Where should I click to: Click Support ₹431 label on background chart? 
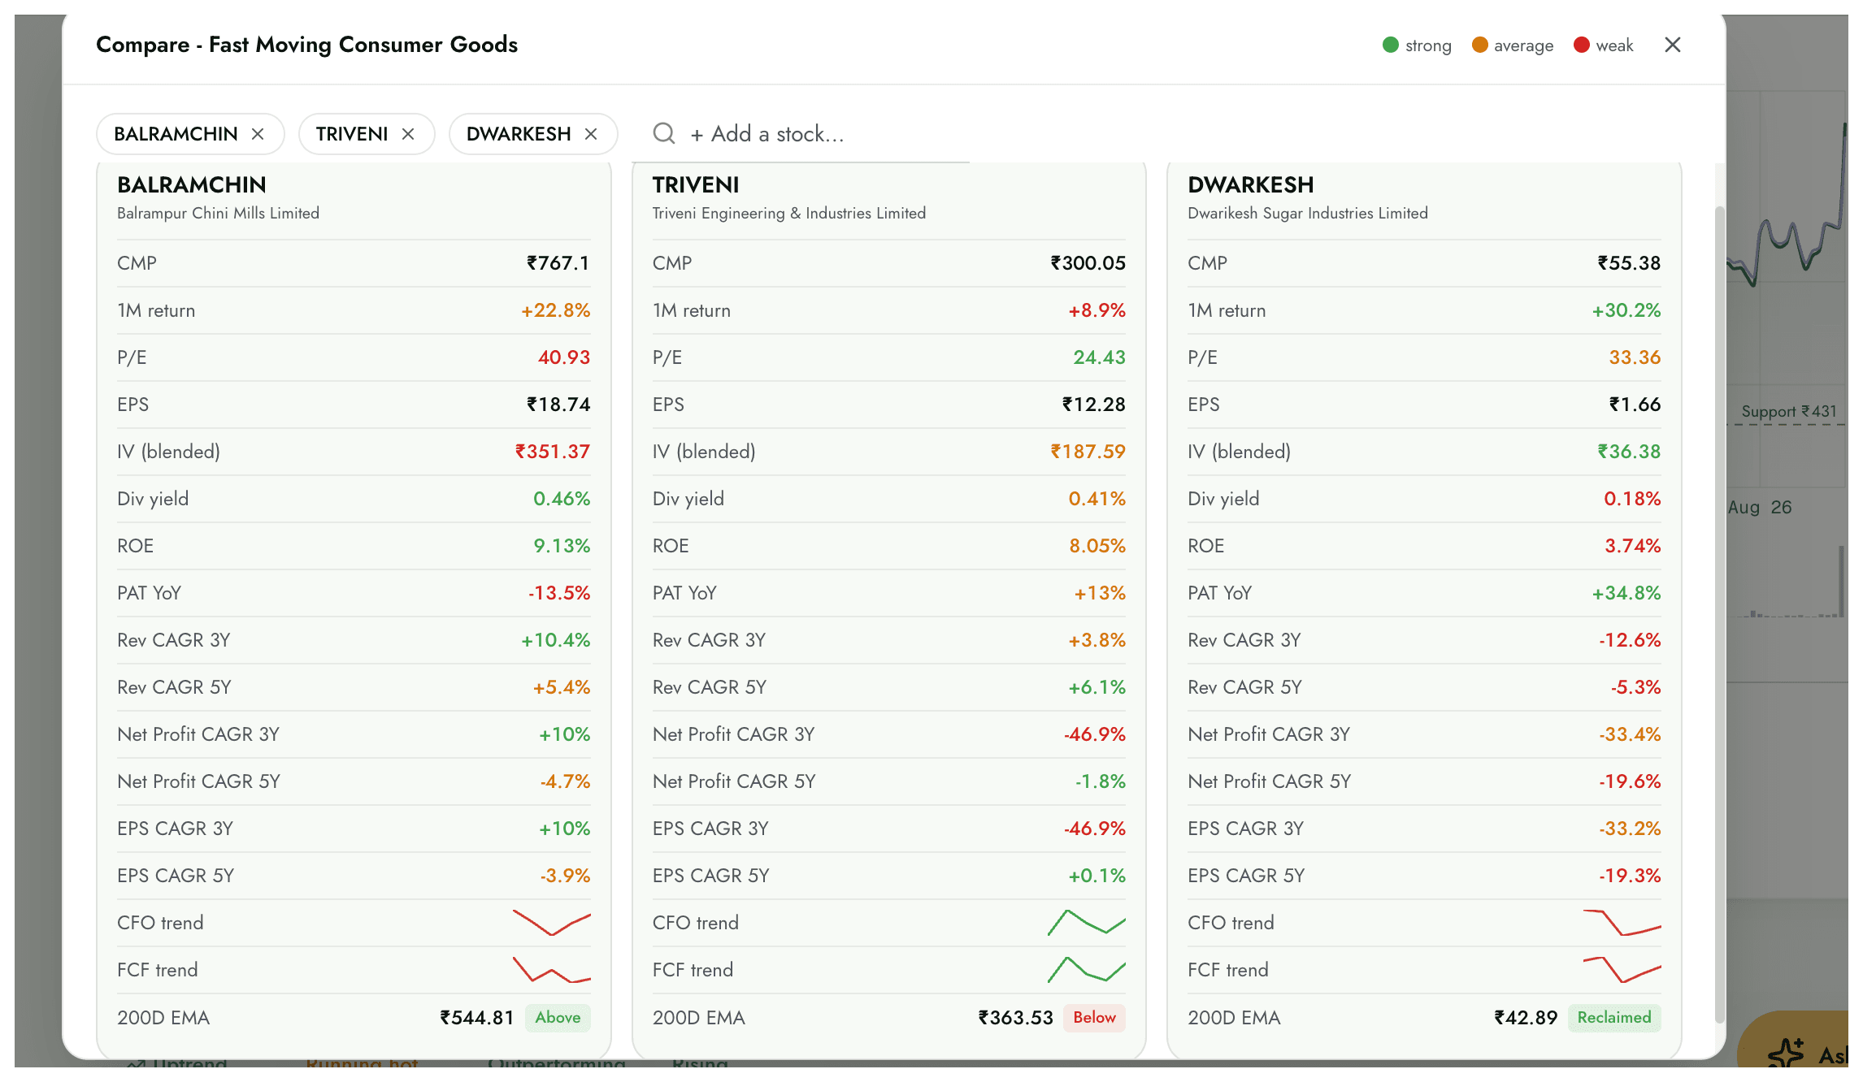[x=1789, y=412]
